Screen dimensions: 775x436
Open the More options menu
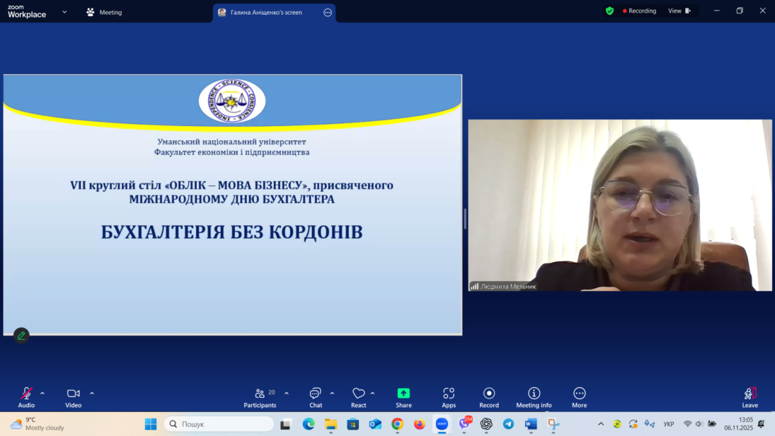click(579, 397)
